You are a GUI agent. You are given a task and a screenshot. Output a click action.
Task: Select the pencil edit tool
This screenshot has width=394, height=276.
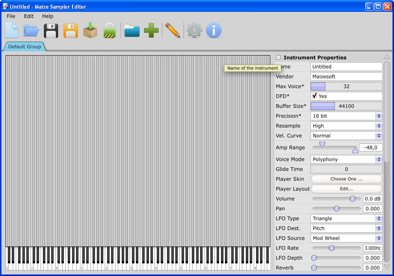(173, 30)
